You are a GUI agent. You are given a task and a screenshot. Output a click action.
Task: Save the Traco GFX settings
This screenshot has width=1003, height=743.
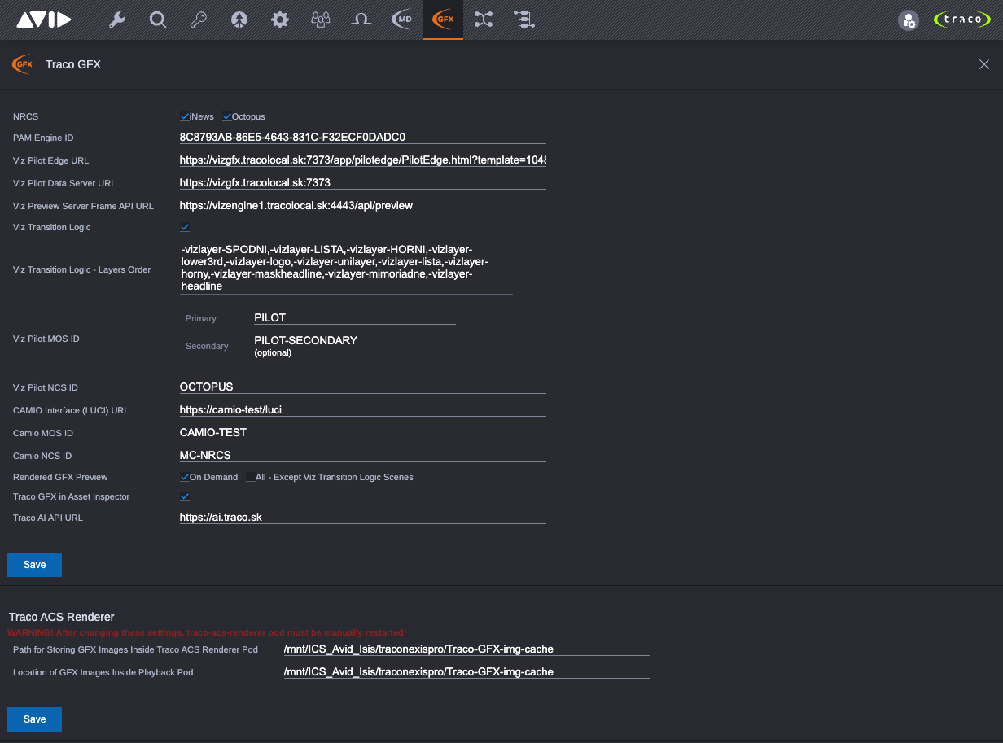pyautogui.click(x=34, y=565)
